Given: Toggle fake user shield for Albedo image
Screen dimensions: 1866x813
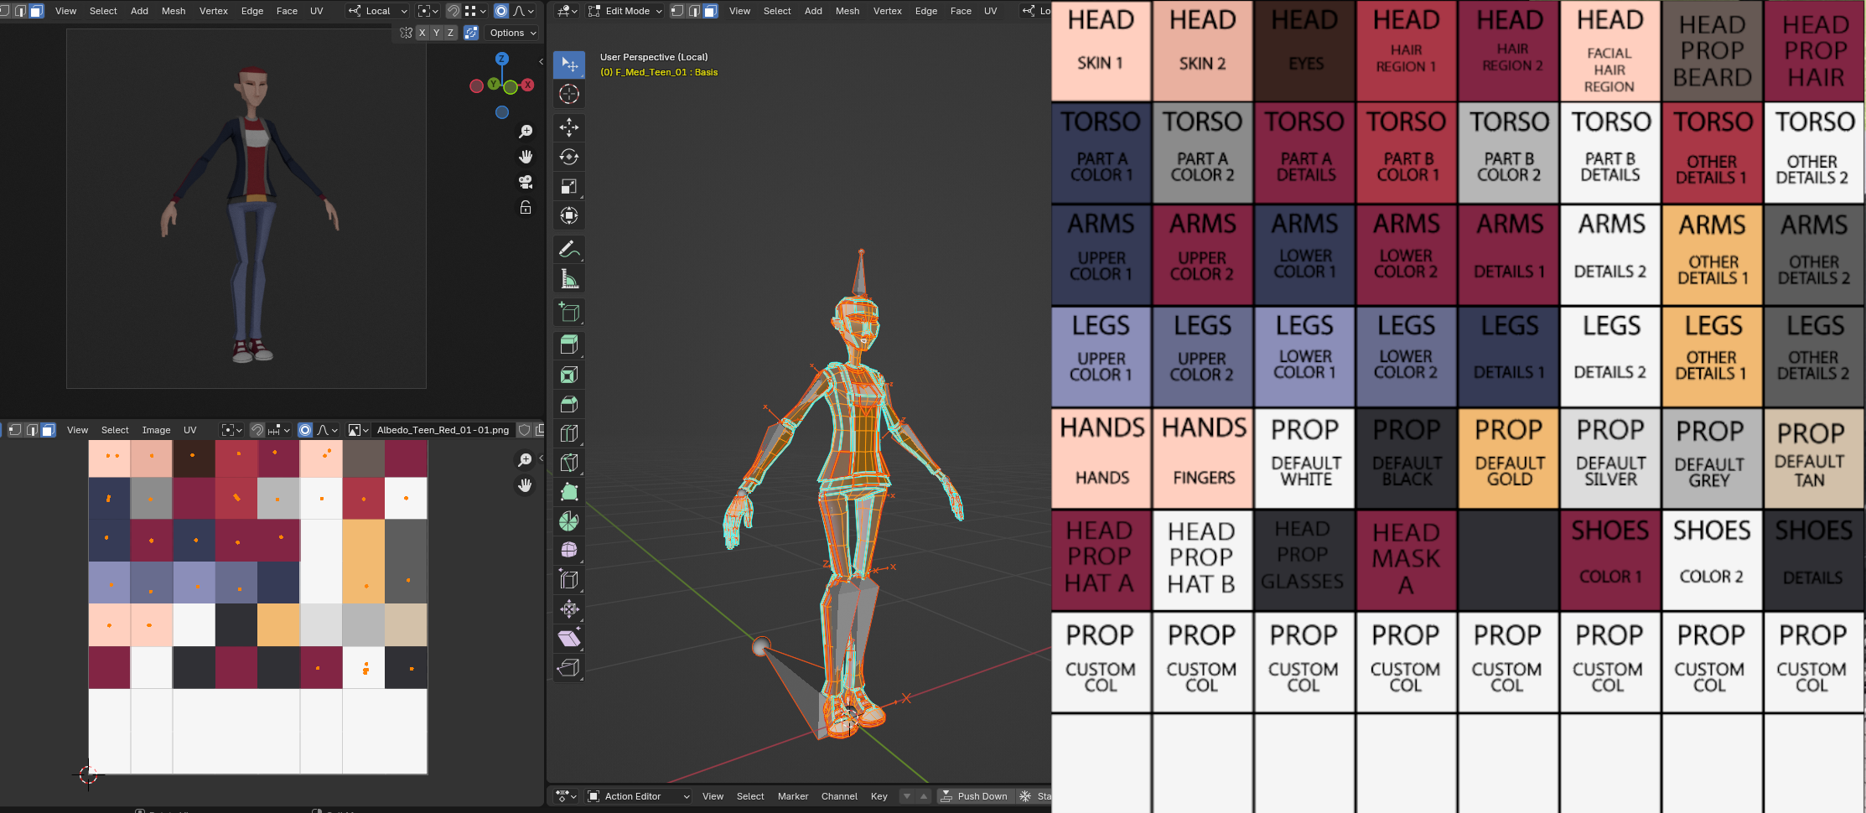Looking at the screenshot, I should click(x=525, y=430).
